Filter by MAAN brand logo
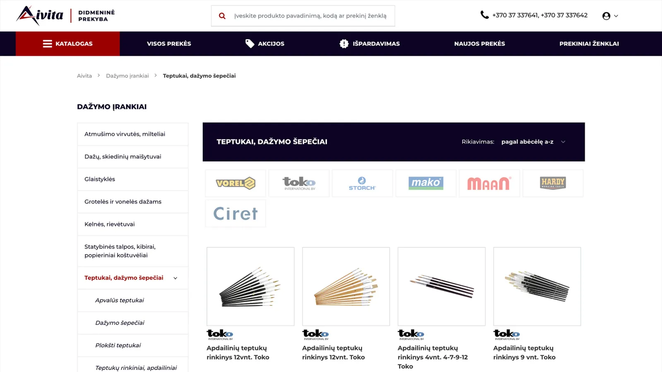This screenshot has width=662, height=372. click(489, 183)
